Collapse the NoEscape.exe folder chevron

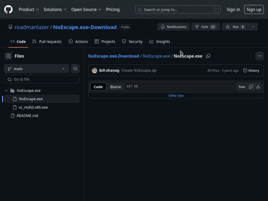(x=6, y=91)
